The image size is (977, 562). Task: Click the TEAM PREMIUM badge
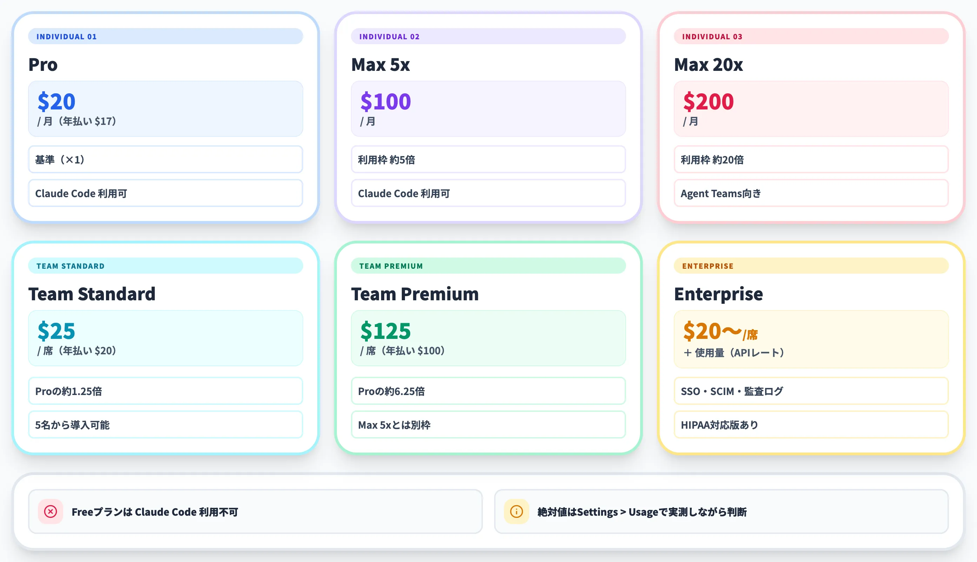(x=488, y=266)
